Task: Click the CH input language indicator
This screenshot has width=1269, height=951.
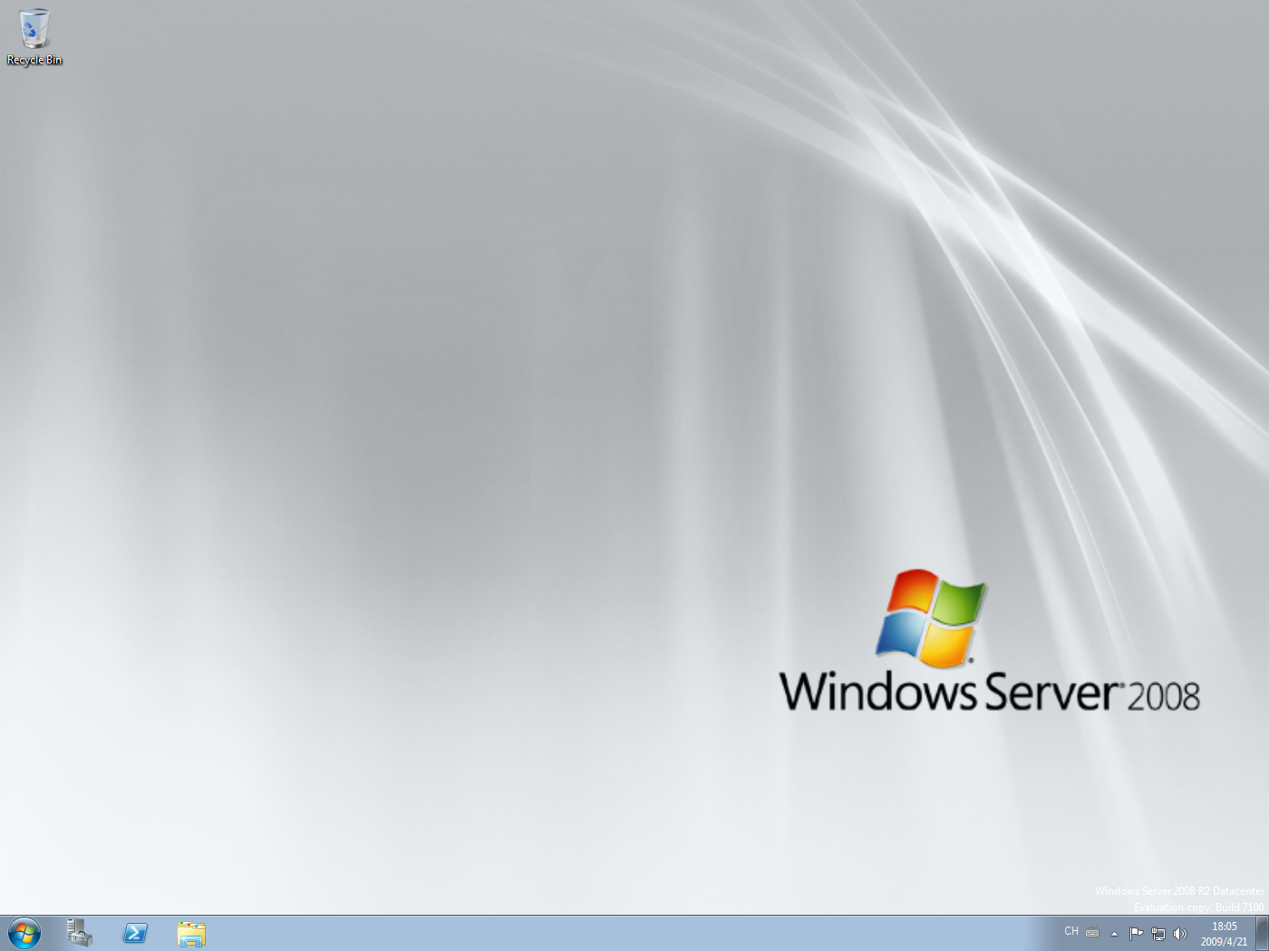Action: point(1071,931)
